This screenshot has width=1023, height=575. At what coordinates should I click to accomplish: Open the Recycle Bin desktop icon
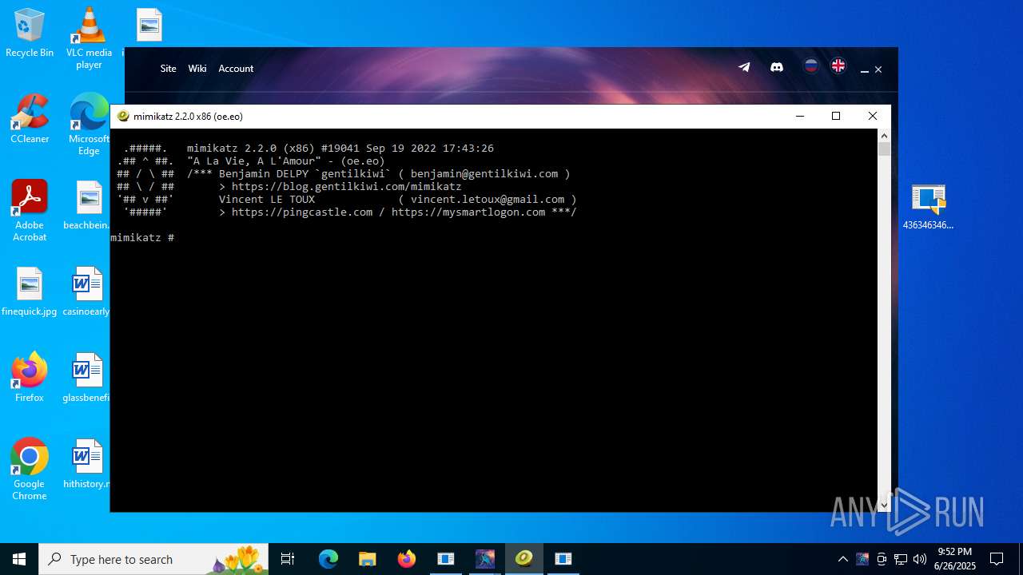tap(30, 34)
